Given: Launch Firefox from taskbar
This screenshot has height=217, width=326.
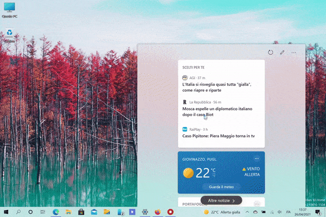Looking at the screenshot, I should (x=158, y=212).
